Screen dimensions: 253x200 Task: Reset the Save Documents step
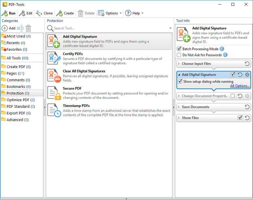[247, 107]
